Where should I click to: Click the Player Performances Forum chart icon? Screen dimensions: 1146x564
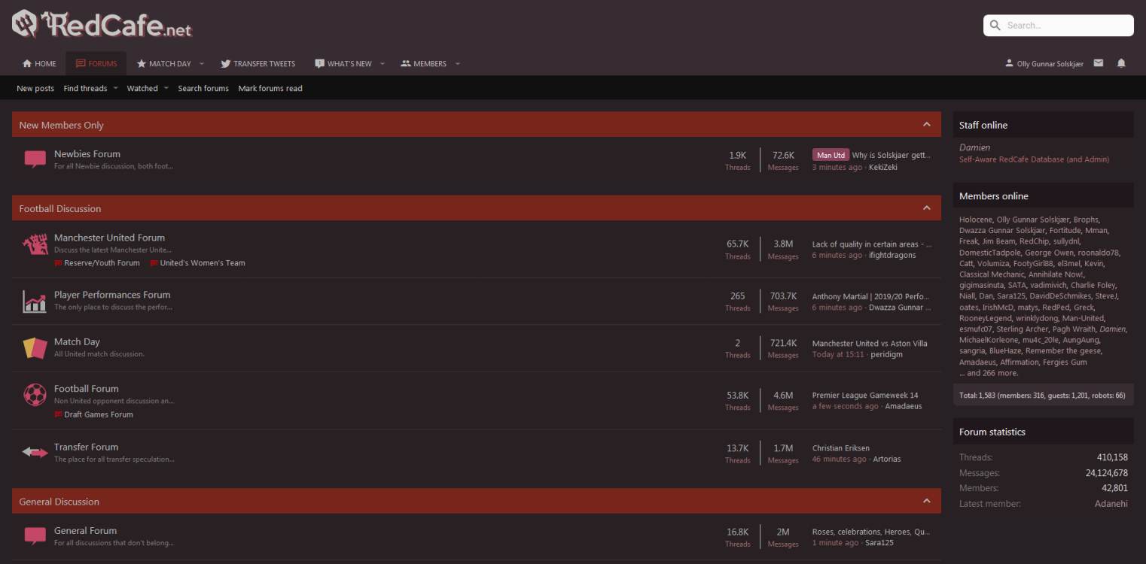[x=35, y=302]
